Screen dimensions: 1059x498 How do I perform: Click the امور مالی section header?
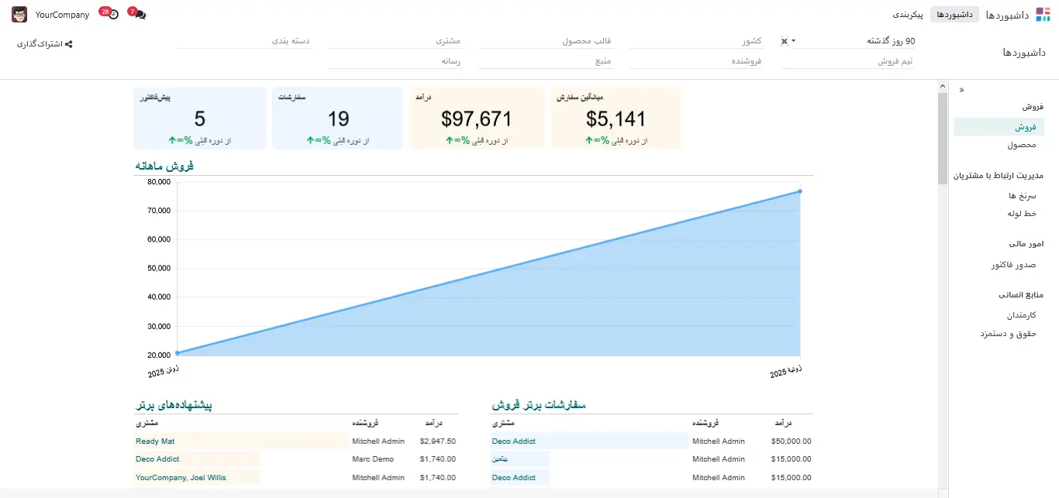[1026, 244]
